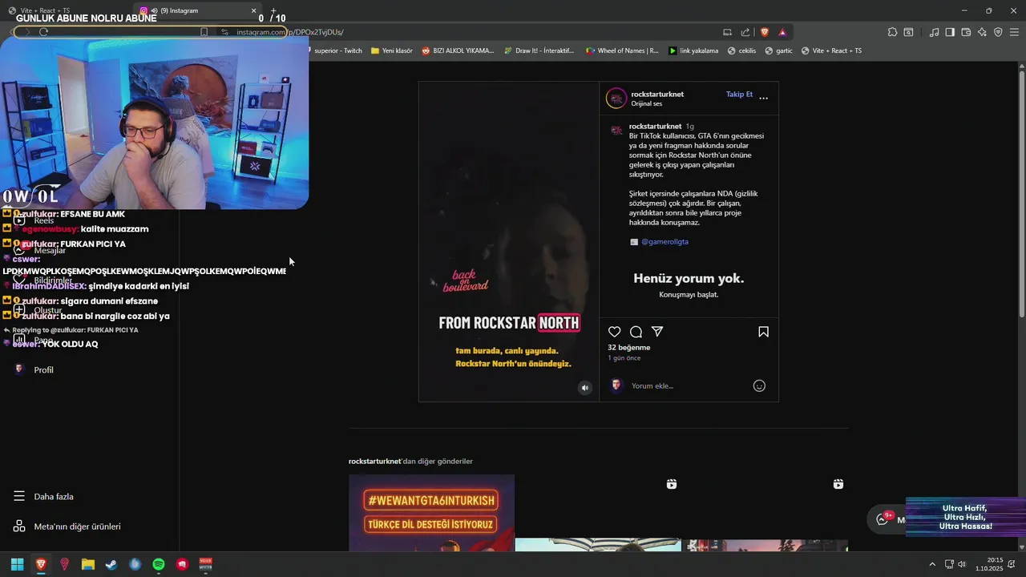This screenshot has height=577, width=1026.
Task: Open Brave Wallet icon
Action: (966, 32)
